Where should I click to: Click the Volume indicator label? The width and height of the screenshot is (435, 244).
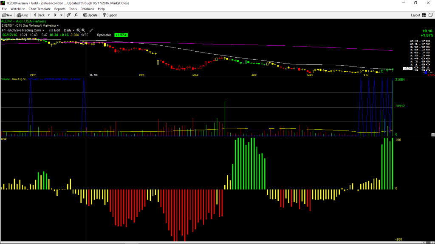tap(6, 79)
